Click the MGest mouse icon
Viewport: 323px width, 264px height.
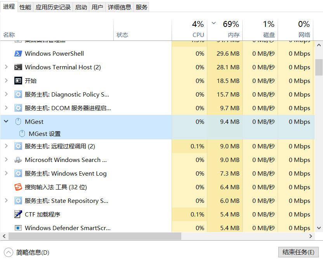[18, 121]
